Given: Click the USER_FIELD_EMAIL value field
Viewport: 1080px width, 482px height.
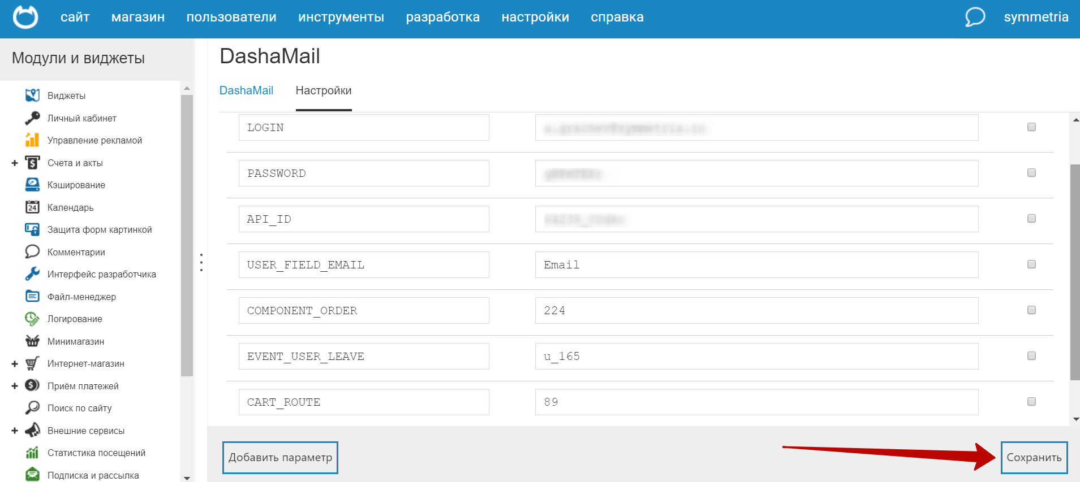Looking at the screenshot, I should 756,265.
